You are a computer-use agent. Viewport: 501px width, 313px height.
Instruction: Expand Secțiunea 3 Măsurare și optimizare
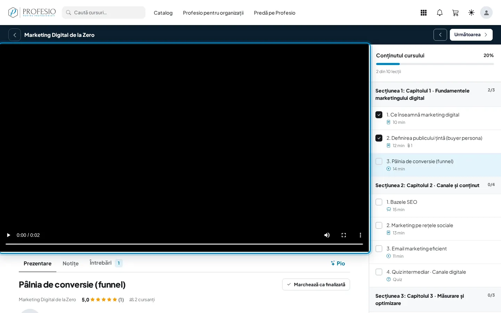click(435, 299)
